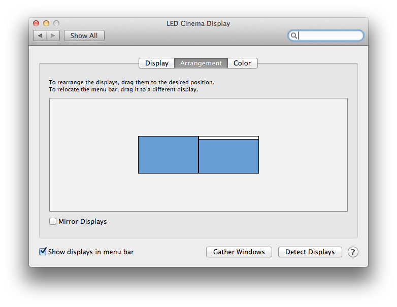Open help with the question mark button
Screen dimensions: 397x307
pos(353,252)
